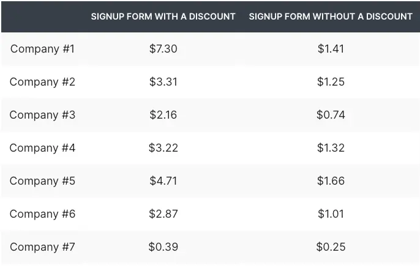Click the $0.39 cell for Company #7

point(163,247)
